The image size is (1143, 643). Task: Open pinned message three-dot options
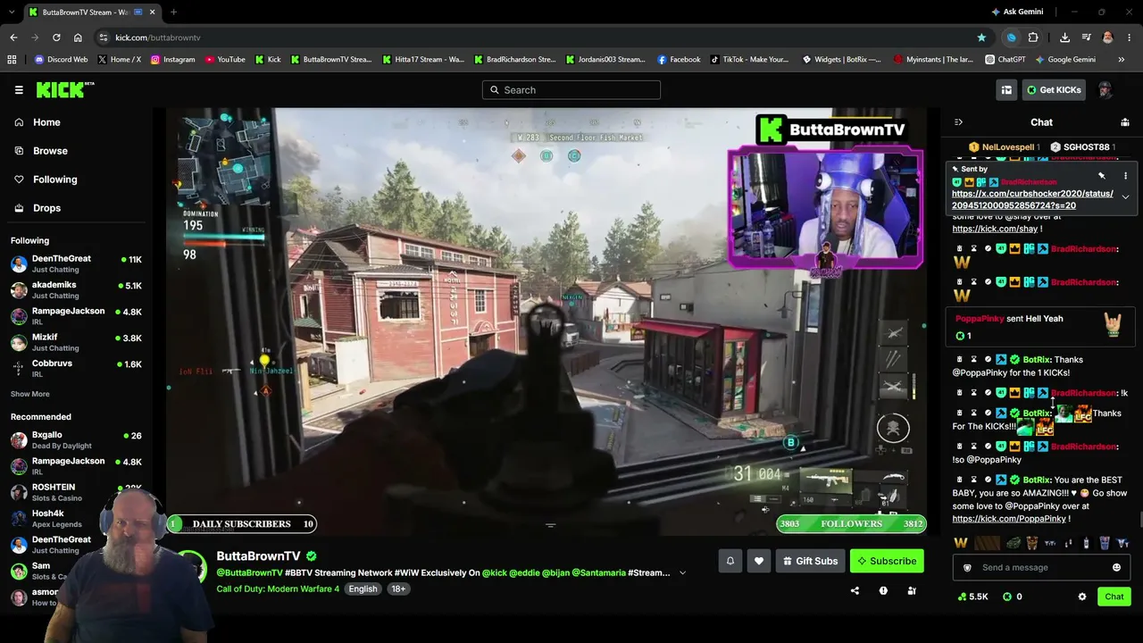1125,175
